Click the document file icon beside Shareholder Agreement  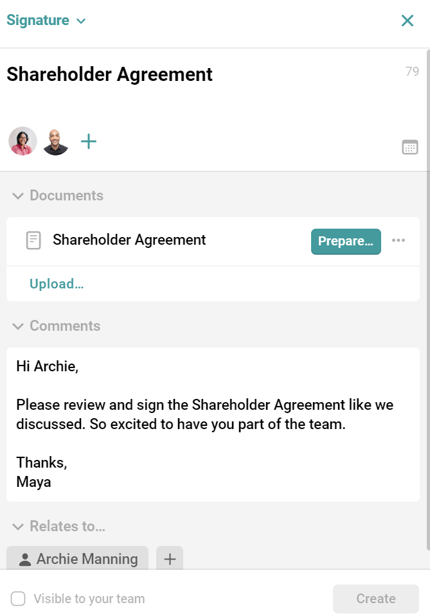33,240
